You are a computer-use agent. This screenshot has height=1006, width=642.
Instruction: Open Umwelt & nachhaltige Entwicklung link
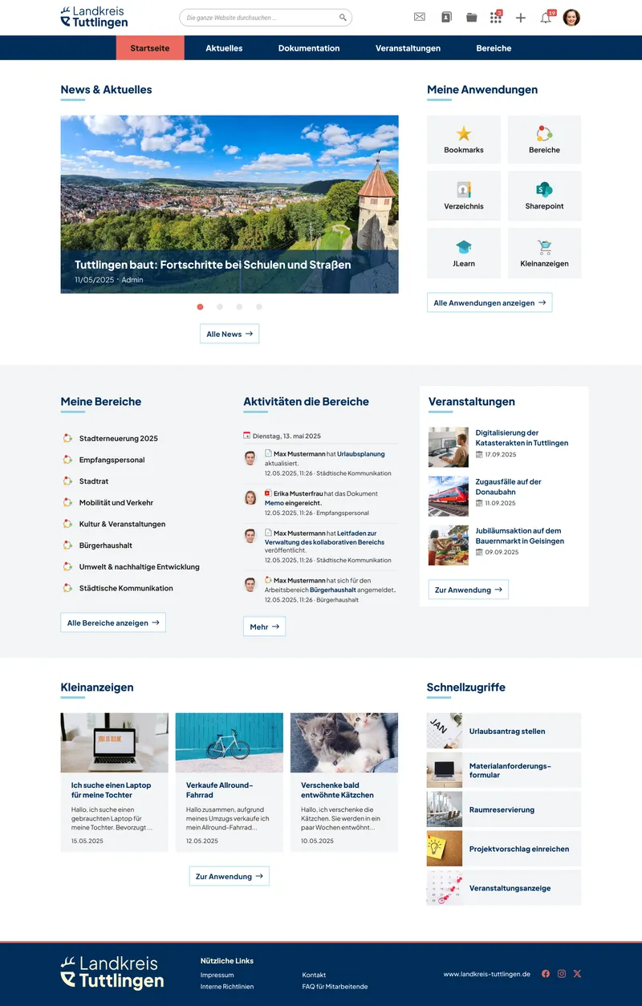(140, 566)
